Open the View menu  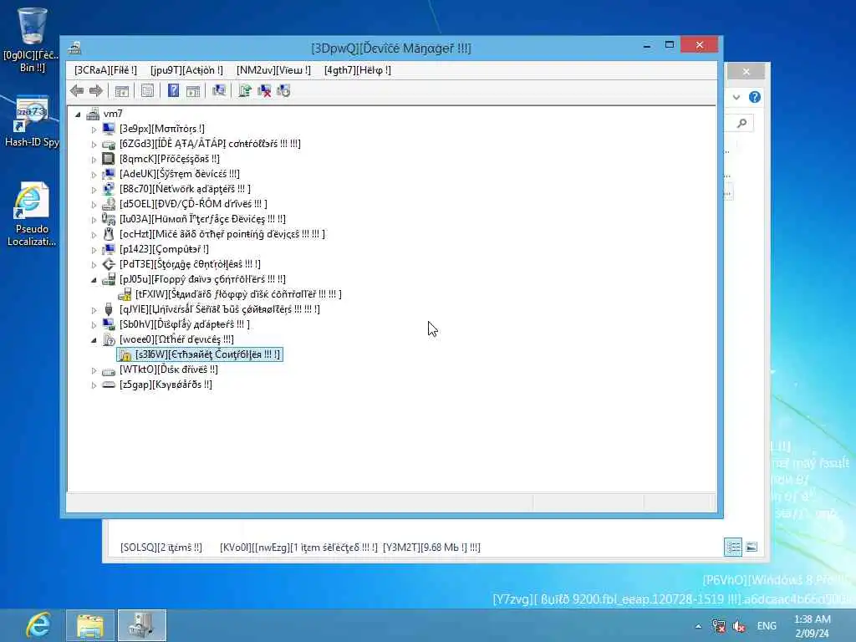[x=273, y=70]
